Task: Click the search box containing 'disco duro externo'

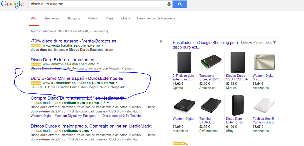Action: pos(100,4)
